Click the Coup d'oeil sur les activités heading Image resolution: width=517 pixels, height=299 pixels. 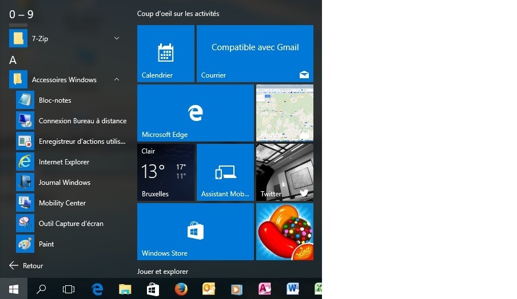click(x=178, y=14)
